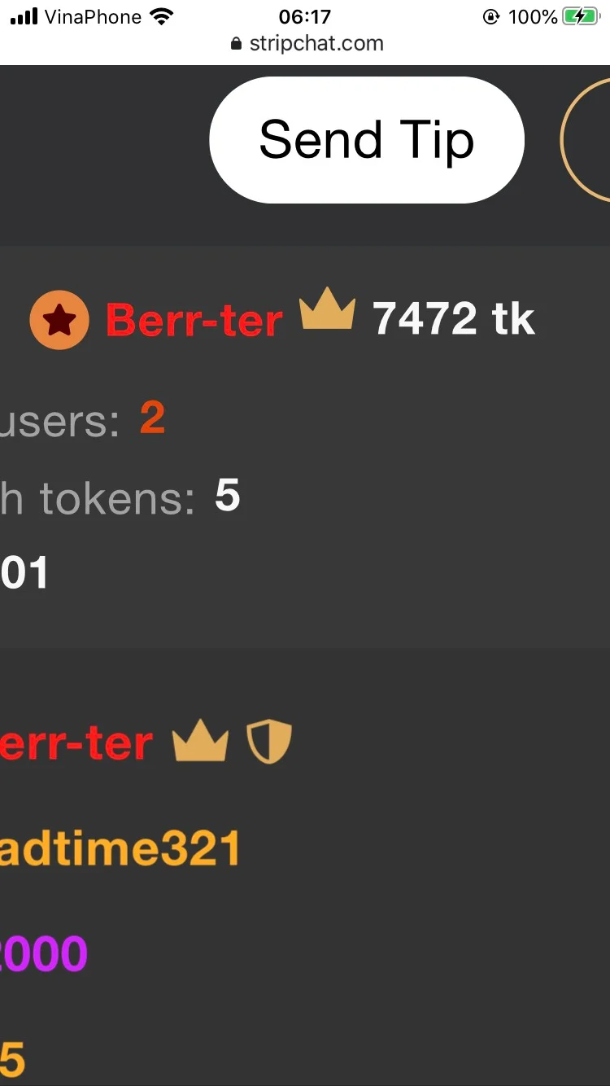The image size is (610, 1086).
Task: Select the Berr-ter username next to the star
Action: 194,320
